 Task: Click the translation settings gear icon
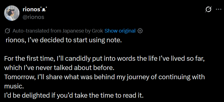(x=140, y=31)
